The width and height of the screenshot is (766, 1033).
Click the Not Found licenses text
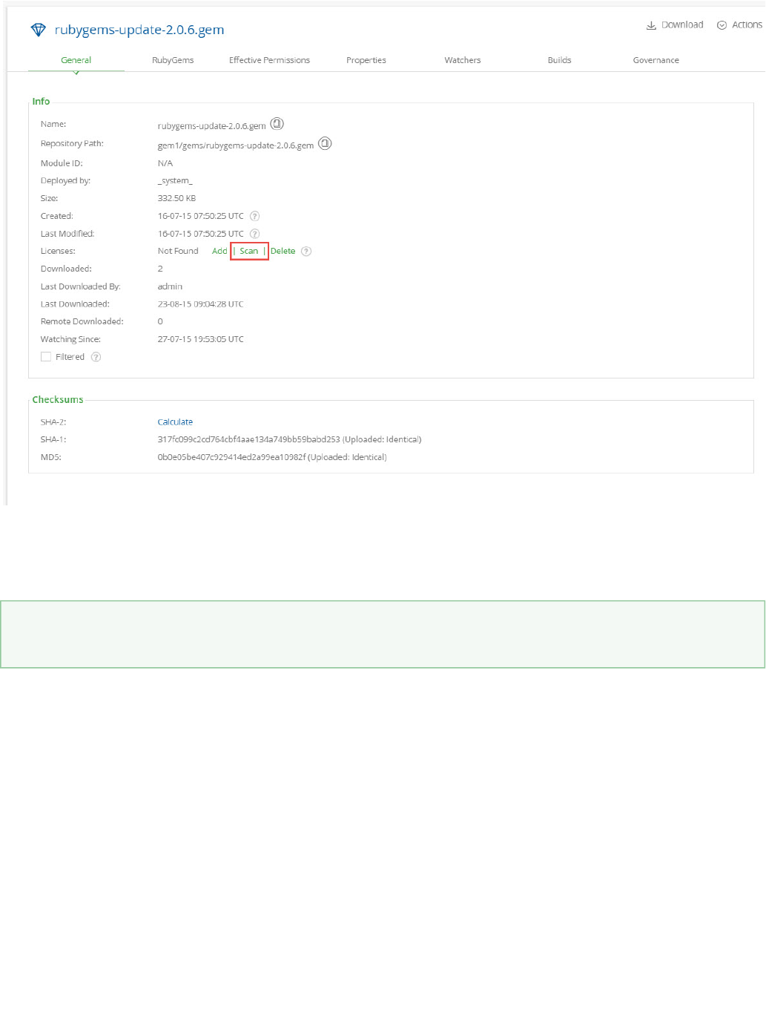click(x=178, y=251)
